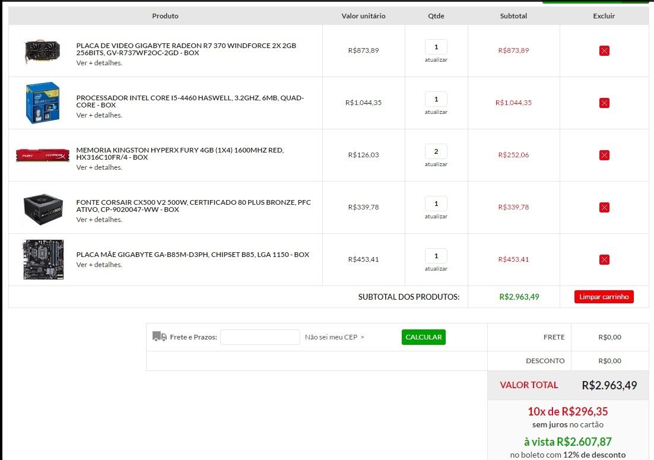Screen dimensions: 654x460
Task: Click atualizar under the processor quantity
Action: [x=436, y=112]
